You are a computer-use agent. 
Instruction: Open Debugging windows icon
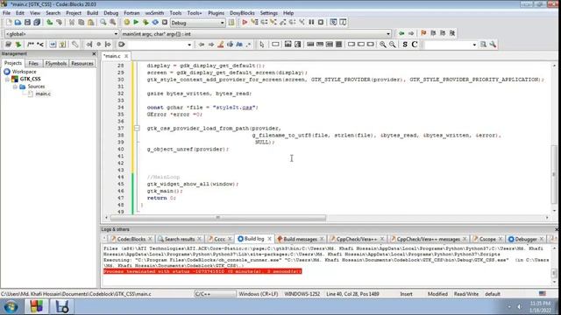click(x=333, y=22)
